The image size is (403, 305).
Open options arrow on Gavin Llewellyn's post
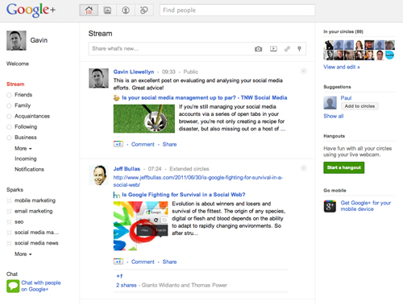(x=304, y=71)
